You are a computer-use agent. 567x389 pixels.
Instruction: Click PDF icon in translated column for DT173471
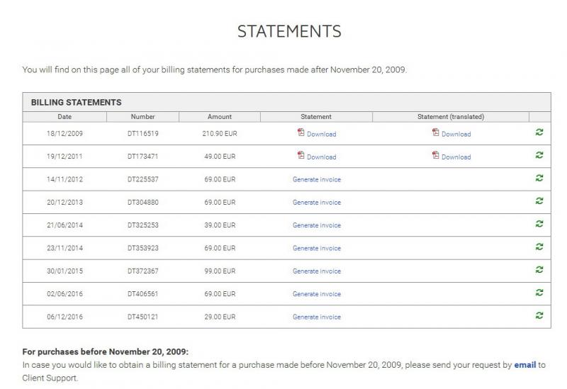pyautogui.click(x=435, y=155)
